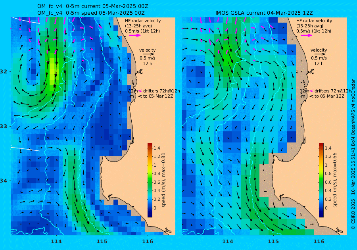Click longitude label 116 under right map
Image resolution: width=357 pixels, height=250 pixels.
tap(319, 242)
